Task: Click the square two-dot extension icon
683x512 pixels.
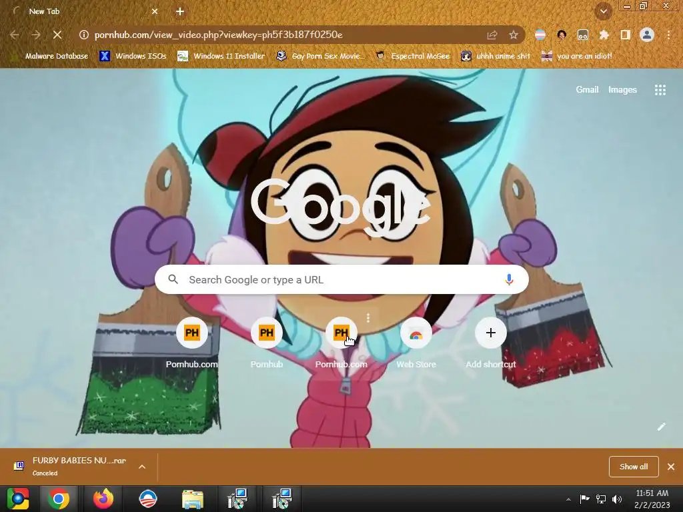Action: (x=583, y=35)
